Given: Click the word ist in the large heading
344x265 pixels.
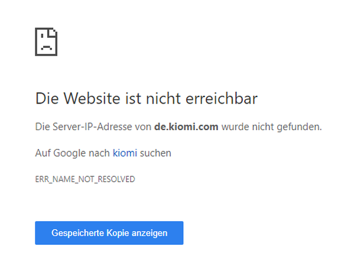Looking at the screenshot, I should pyautogui.click(x=133, y=98).
